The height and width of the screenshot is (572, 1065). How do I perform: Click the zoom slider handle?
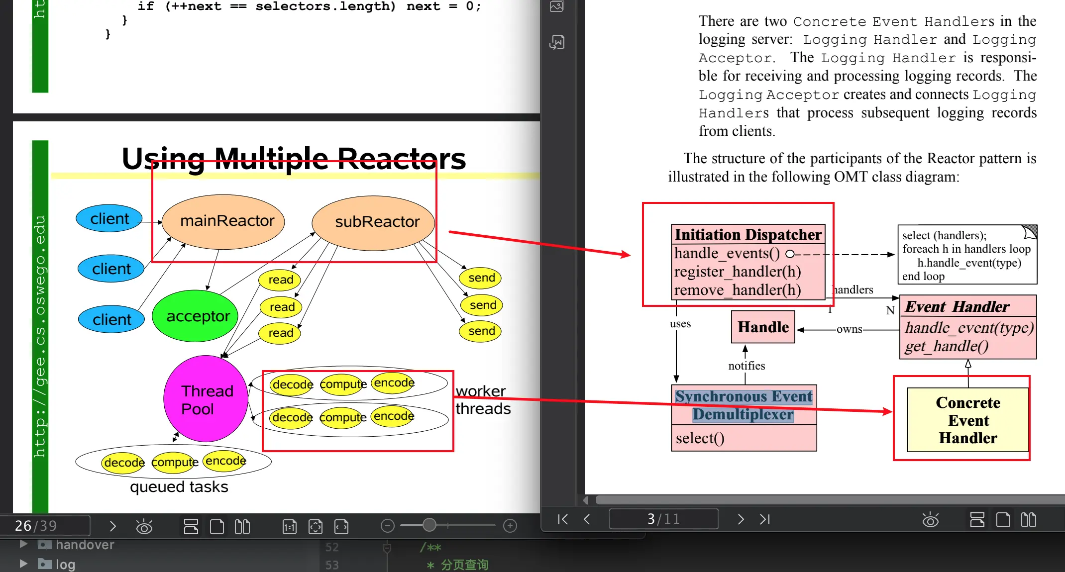pyautogui.click(x=429, y=525)
